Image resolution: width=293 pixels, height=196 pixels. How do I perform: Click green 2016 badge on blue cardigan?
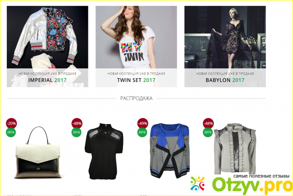142,132
